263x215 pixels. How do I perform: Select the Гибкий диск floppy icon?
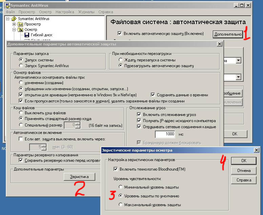point(27,35)
